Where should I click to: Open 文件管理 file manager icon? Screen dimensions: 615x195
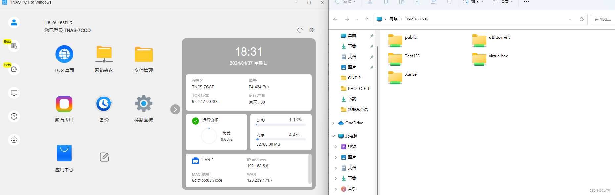point(144,55)
